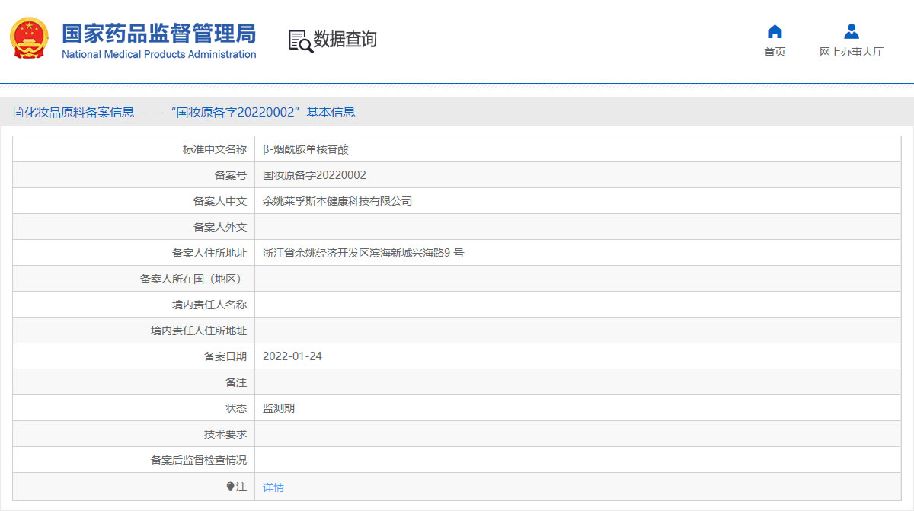The image size is (914, 511).
Task: Open the 首页 home icon
Action: point(775,31)
